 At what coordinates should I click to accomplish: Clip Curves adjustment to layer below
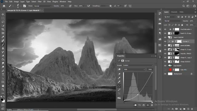(x=135, y=105)
